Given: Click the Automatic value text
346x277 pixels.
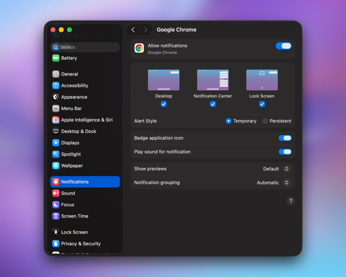Looking at the screenshot, I should (x=268, y=182).
